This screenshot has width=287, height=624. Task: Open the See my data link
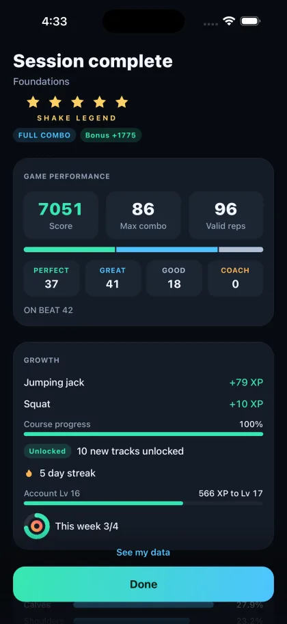[x=143, y=552]
